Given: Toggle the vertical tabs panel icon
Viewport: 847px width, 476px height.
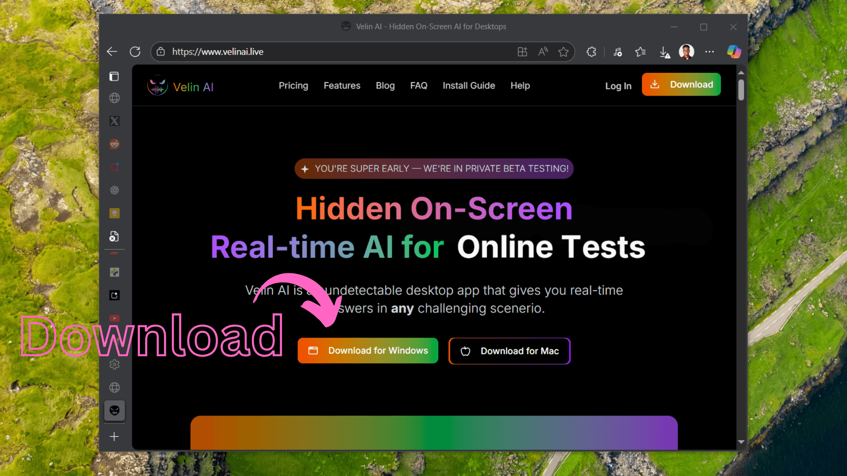Looking at the screenshot, I should tap(114, 77).
